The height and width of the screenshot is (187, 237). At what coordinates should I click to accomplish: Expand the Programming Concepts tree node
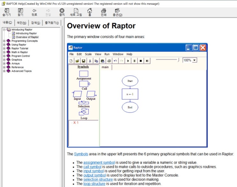[4, 41]
